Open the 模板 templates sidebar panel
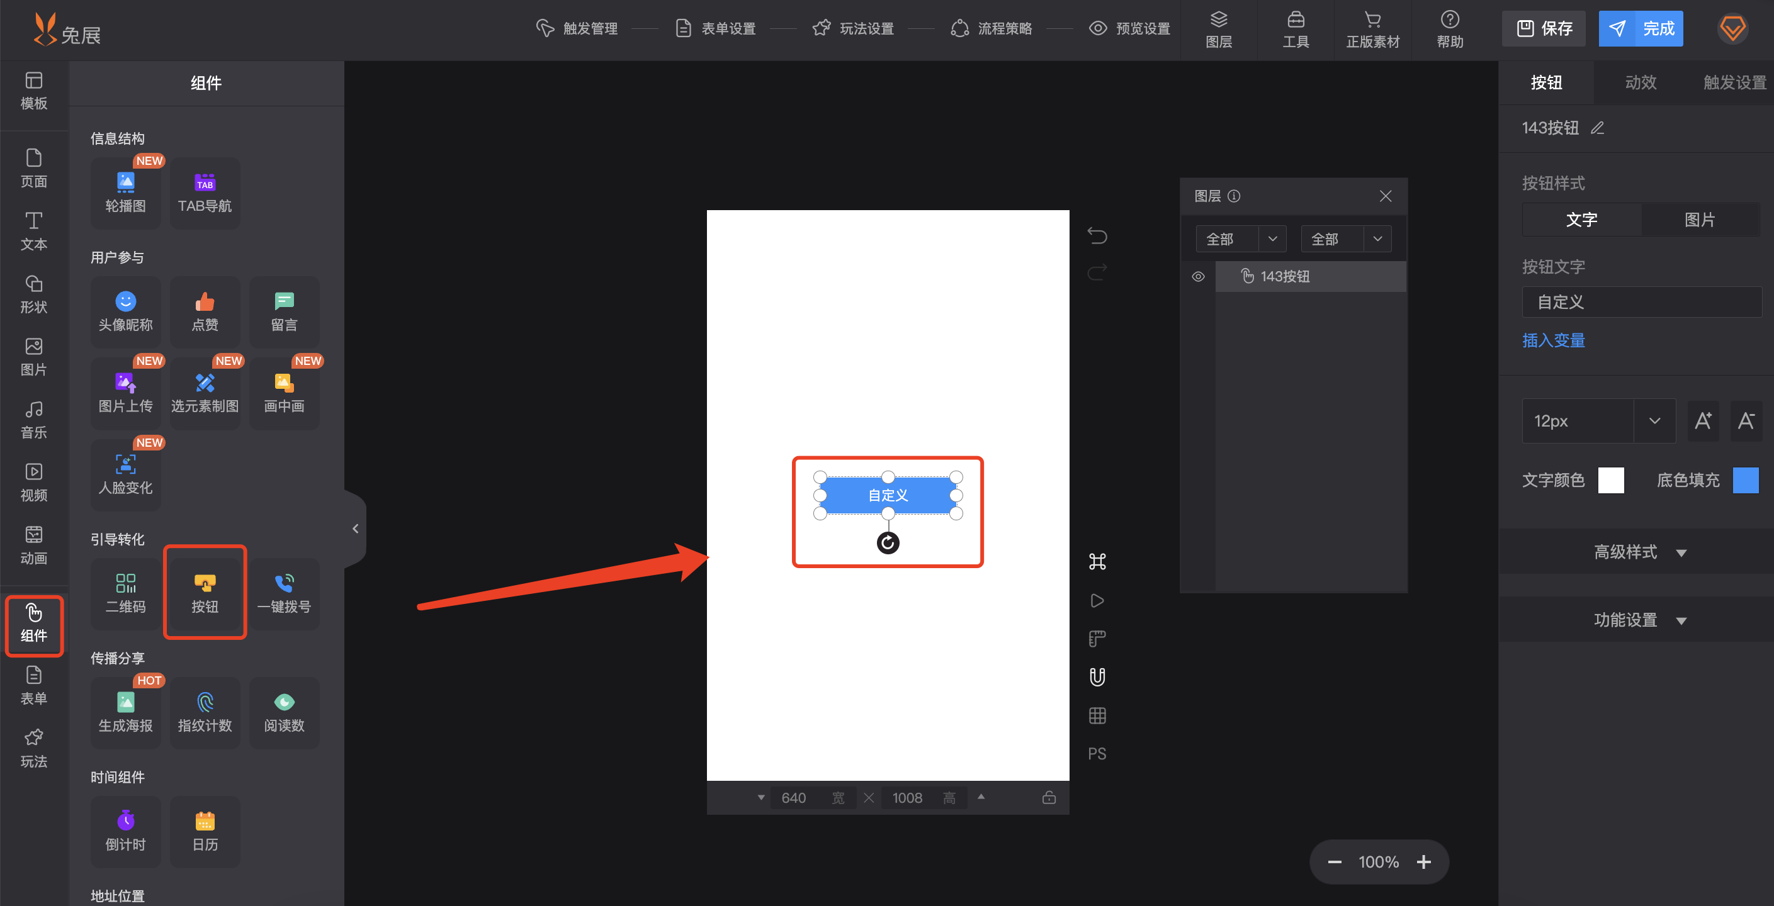Screen dimensions: 1774x906 (x=34, y=91)
